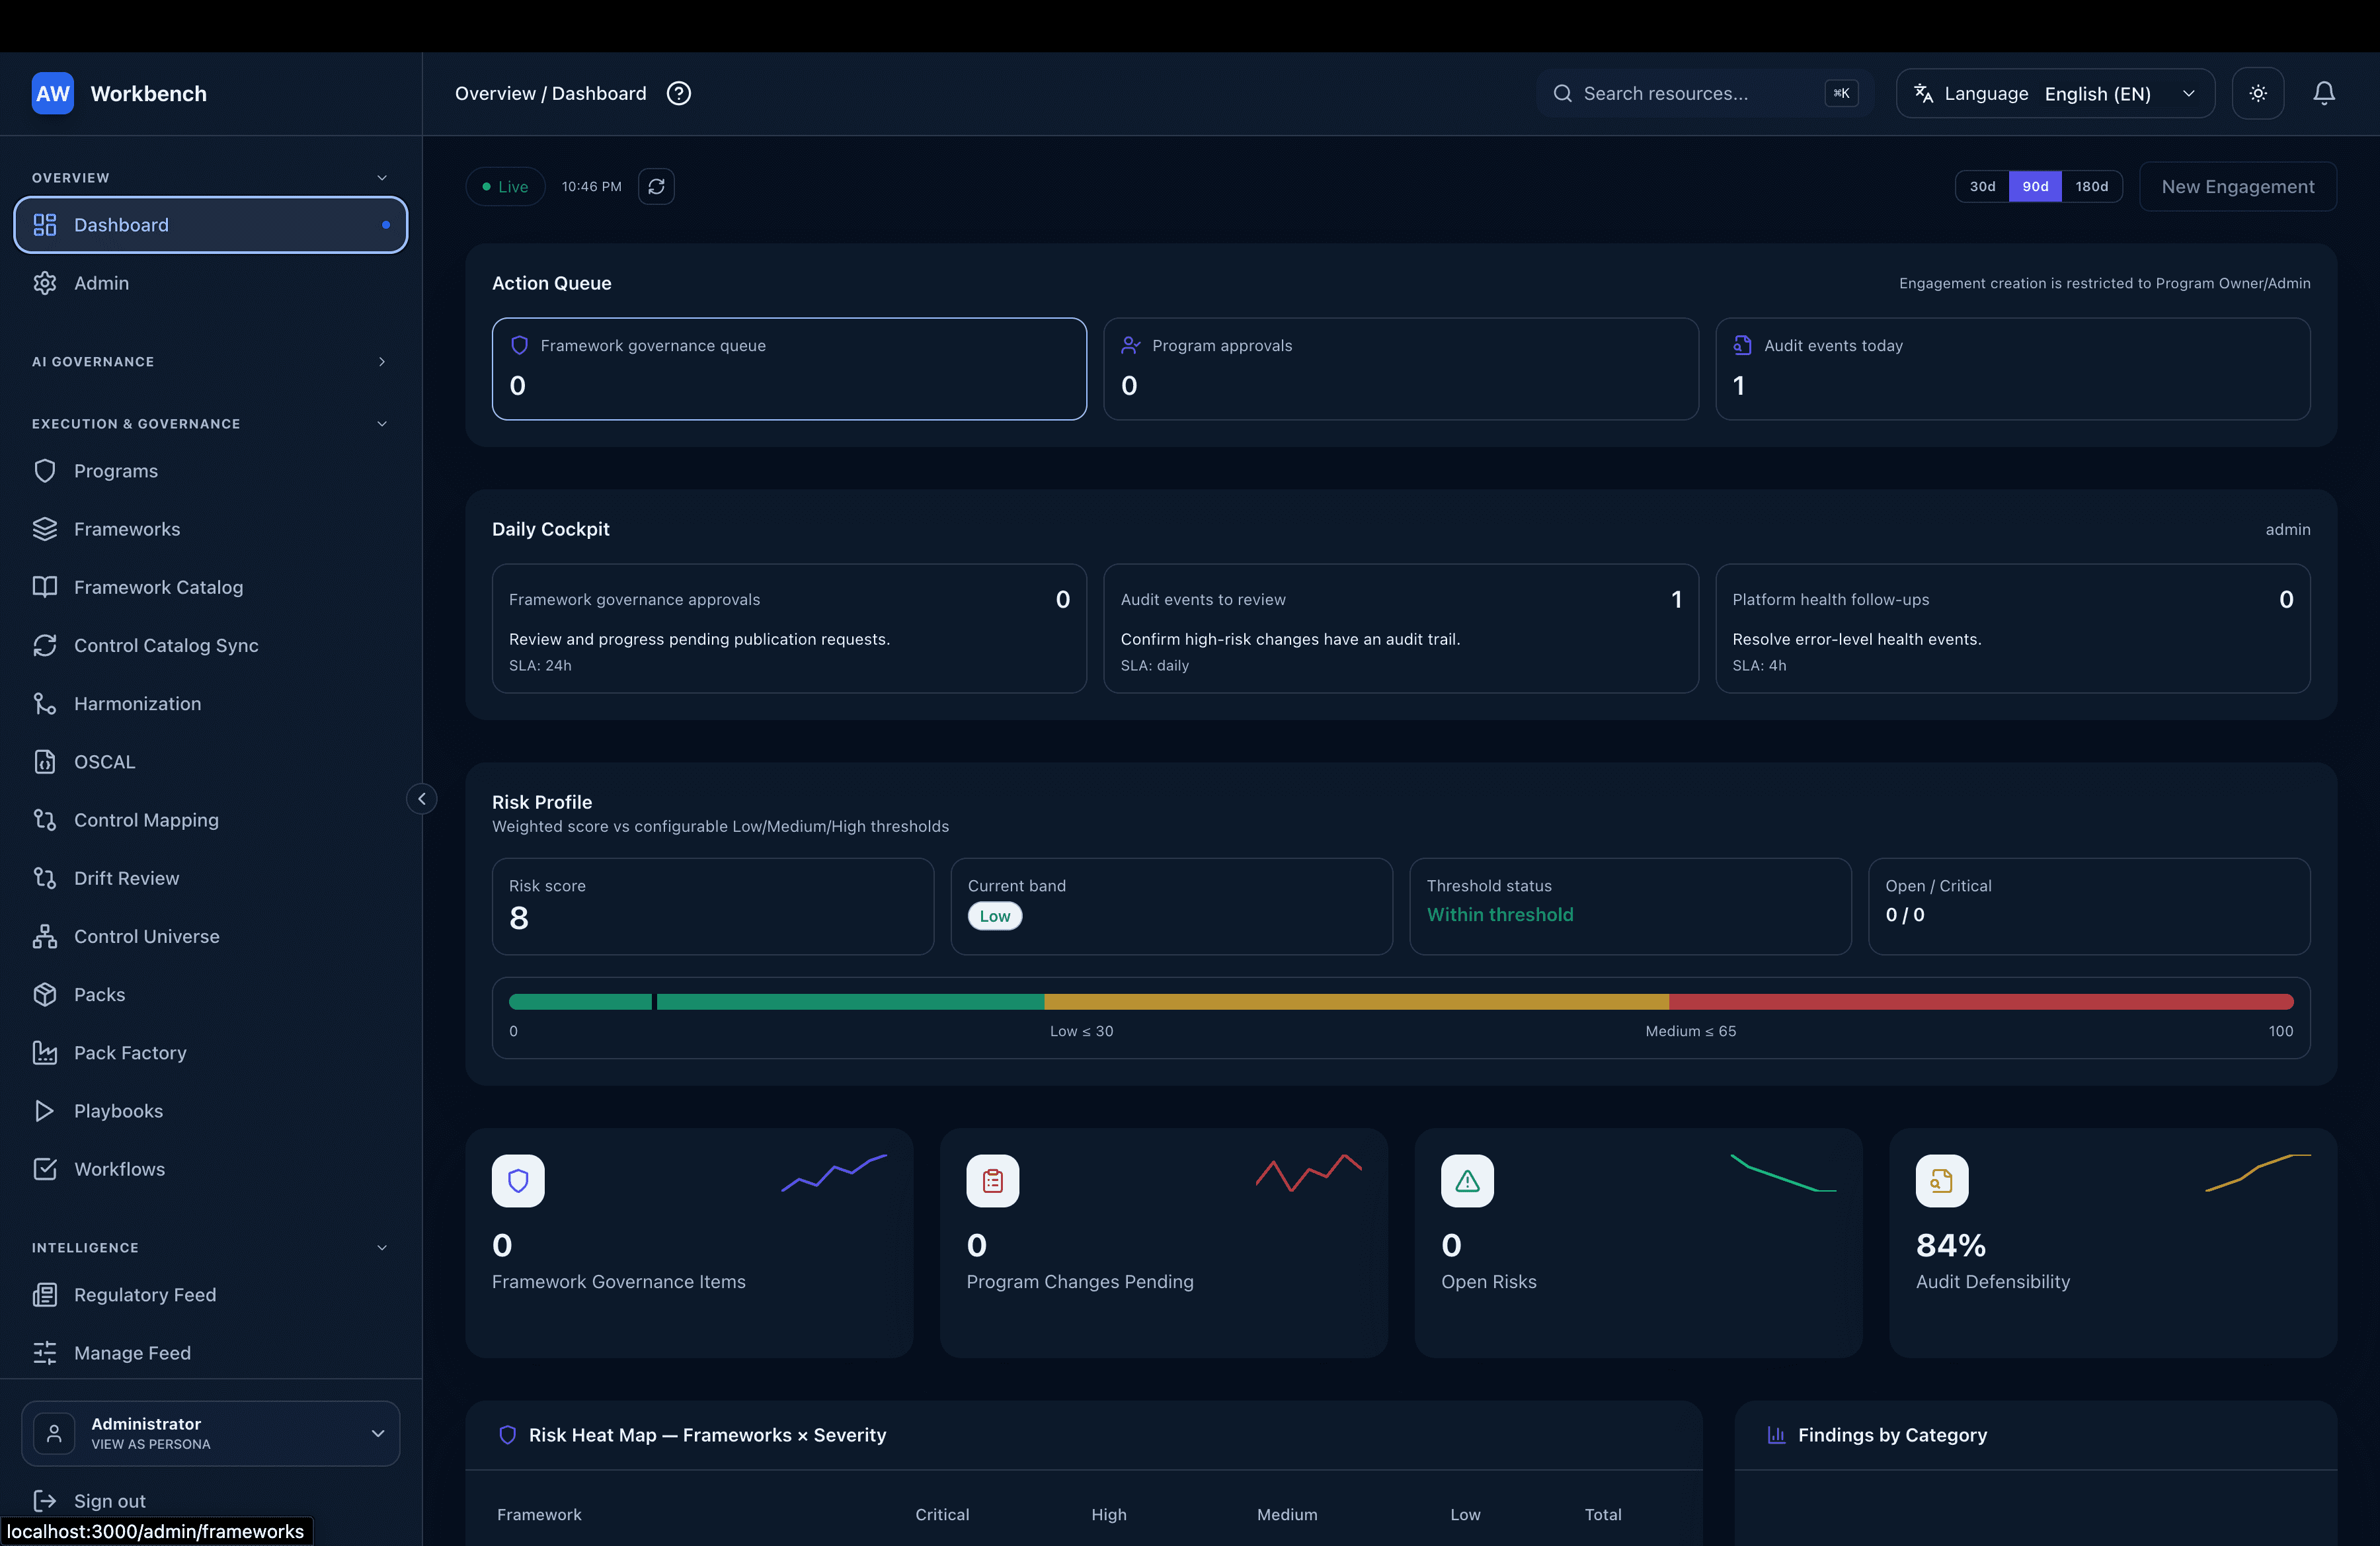Go to Admin in the sidebar
2380x1546 pixels.
[x=211, y=283]
